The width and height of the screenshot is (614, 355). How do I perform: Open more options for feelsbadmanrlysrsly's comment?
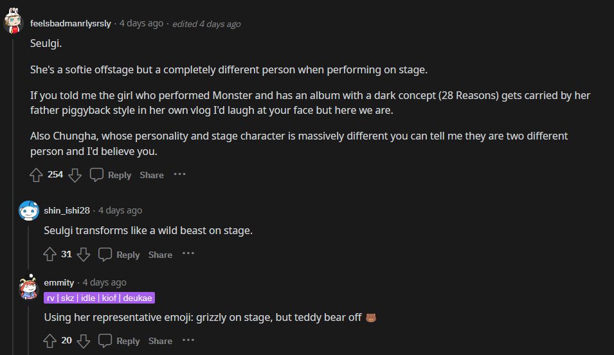click(180, 174)
